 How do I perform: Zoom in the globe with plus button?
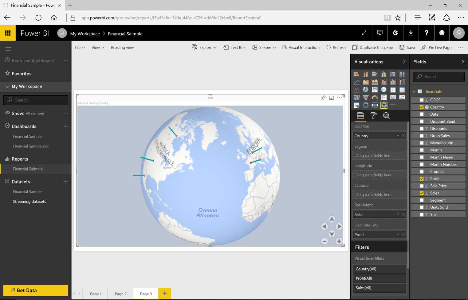339,241
